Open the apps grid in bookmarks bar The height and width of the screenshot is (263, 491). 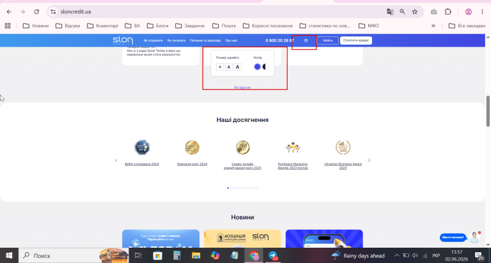[8, 26]
